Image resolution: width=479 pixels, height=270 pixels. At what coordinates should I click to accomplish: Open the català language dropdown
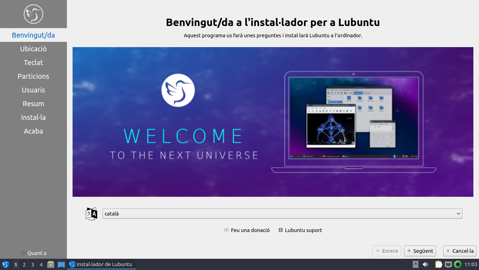(x=282, y=214)
